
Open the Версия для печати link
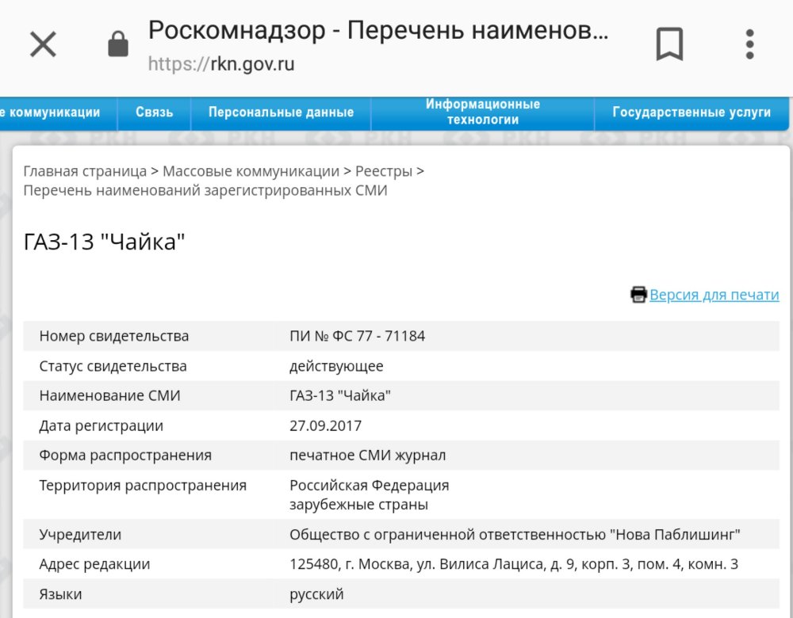[714, 295]
